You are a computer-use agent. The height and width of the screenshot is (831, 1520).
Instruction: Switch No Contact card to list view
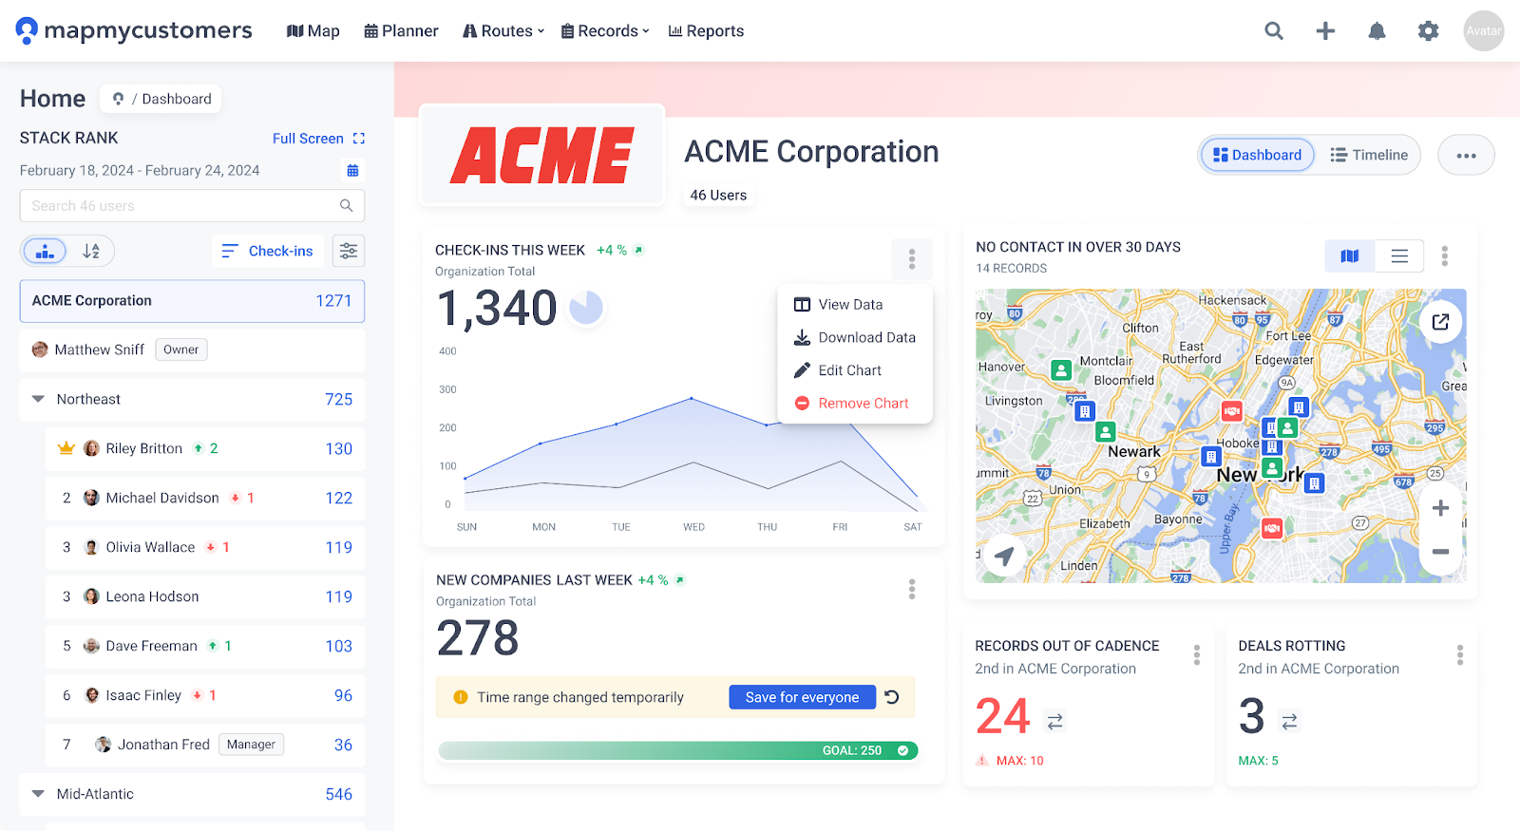pos(1399,255)
